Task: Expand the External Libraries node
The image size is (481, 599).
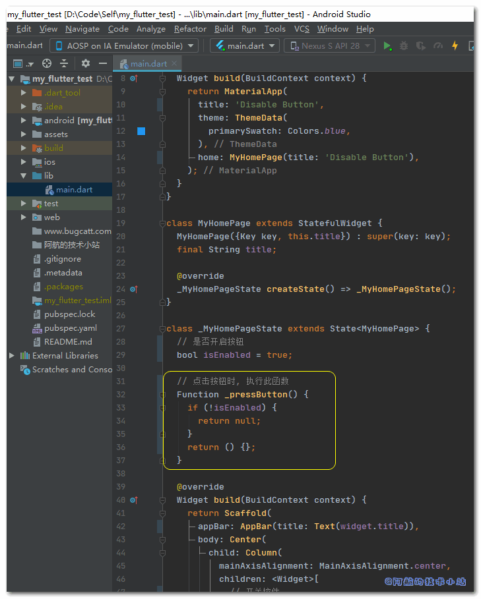Action: [x=12, y=356]
